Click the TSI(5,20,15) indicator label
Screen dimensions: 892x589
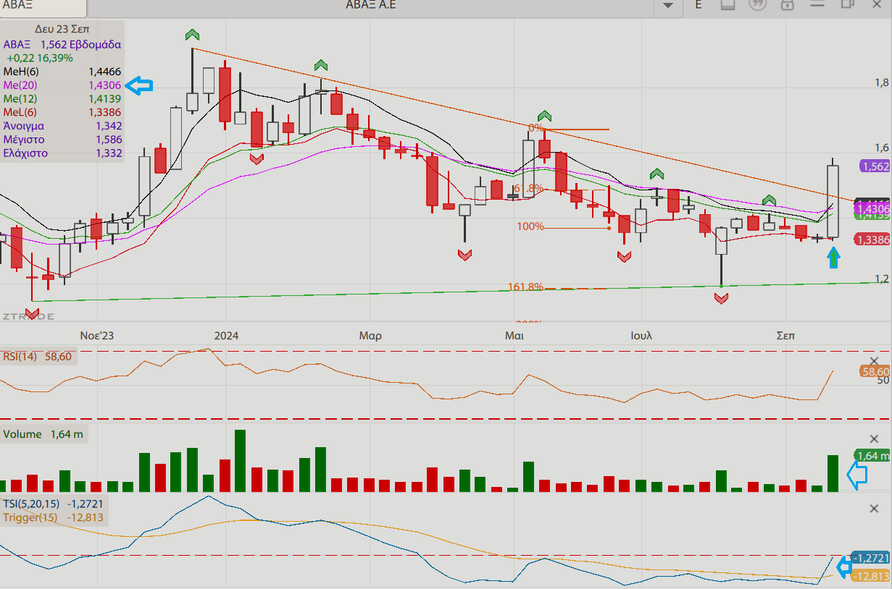coord(33,503)
